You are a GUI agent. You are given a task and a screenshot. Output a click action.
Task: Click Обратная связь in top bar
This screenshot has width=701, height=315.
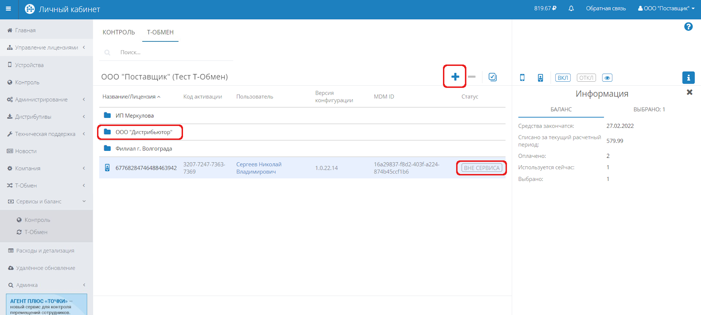click(606, 9)
